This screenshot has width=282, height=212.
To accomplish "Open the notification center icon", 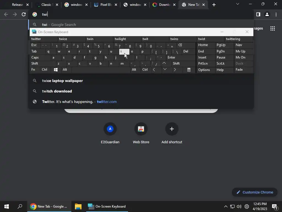I will point(275,206).
